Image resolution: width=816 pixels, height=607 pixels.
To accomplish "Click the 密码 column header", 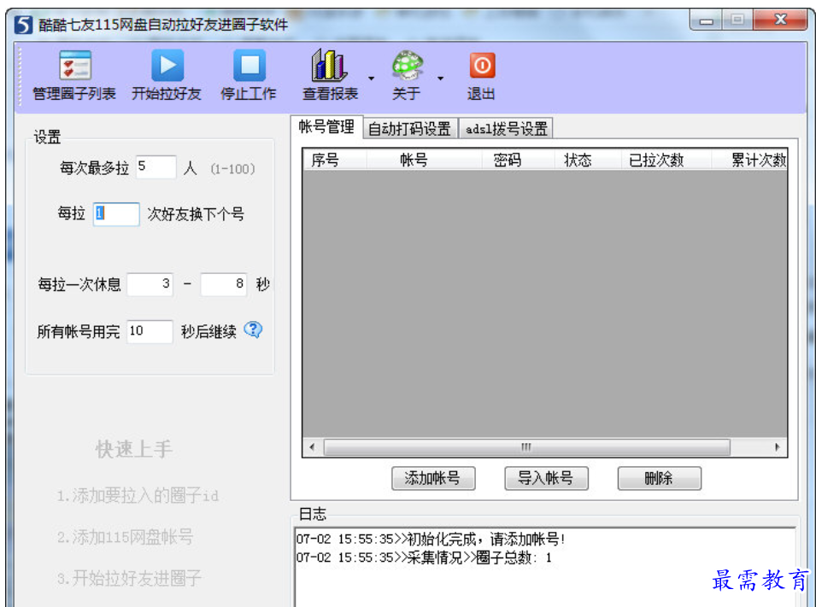I will click(517, 160).
